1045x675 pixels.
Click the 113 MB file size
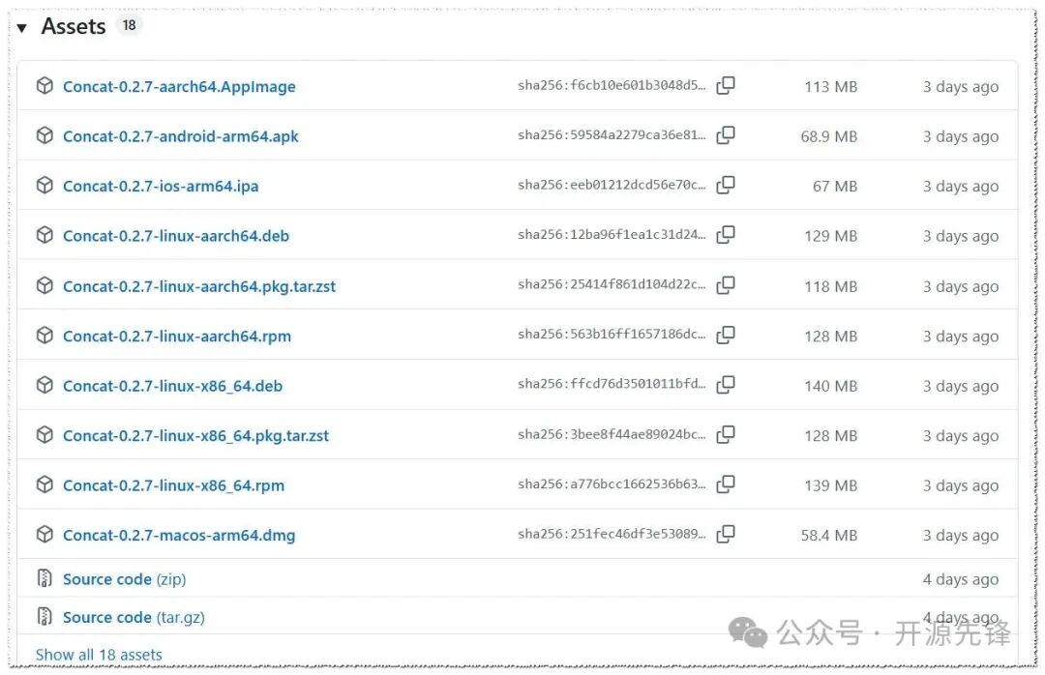point(830,87)
